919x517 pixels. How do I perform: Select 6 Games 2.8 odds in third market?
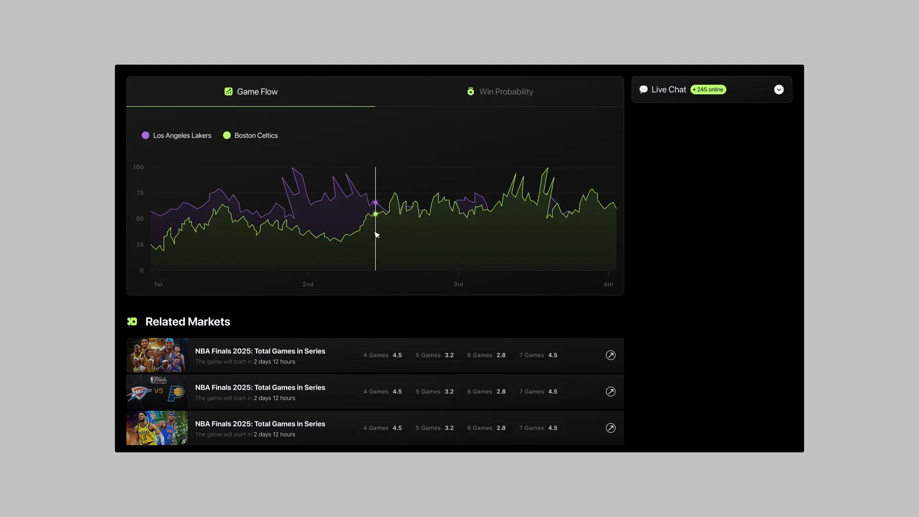486,428
